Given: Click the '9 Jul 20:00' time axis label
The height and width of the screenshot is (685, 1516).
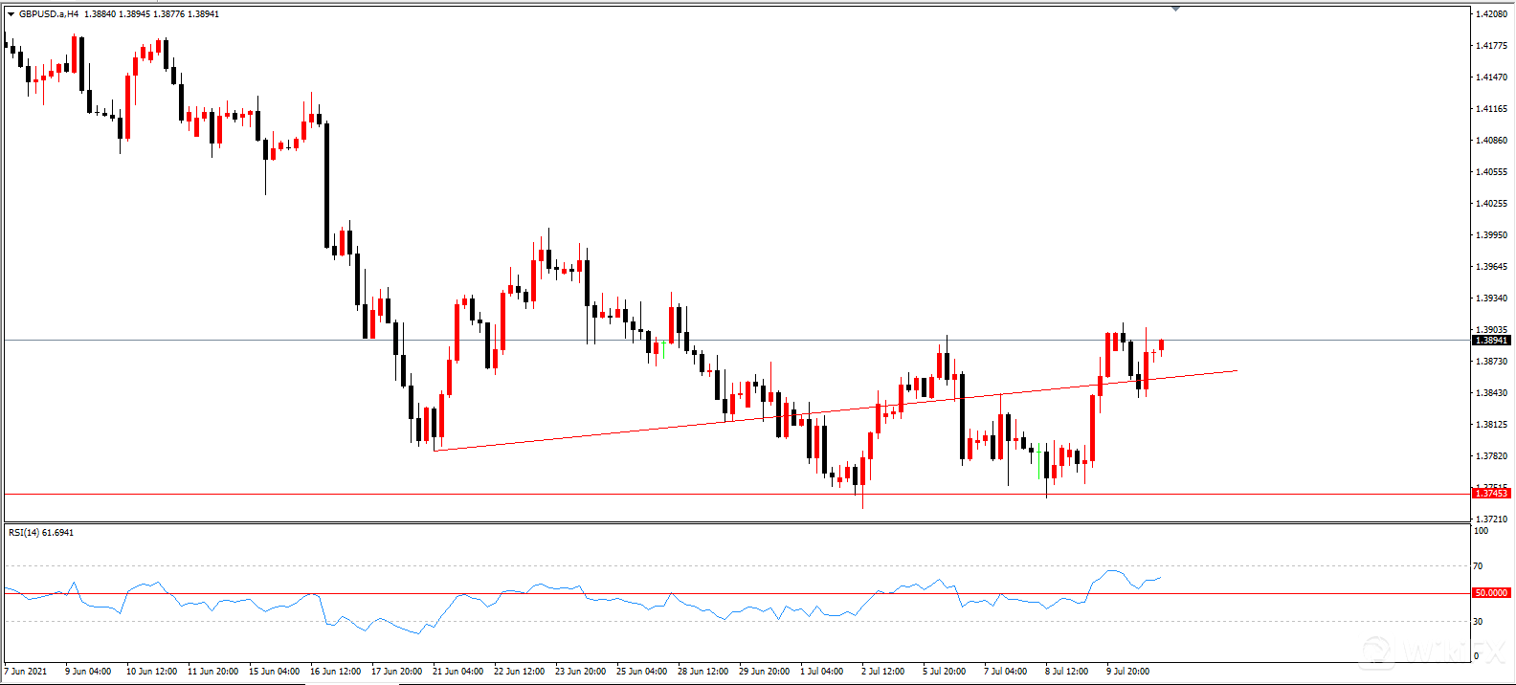Looking at the screenshot, I should [1127, 671].
